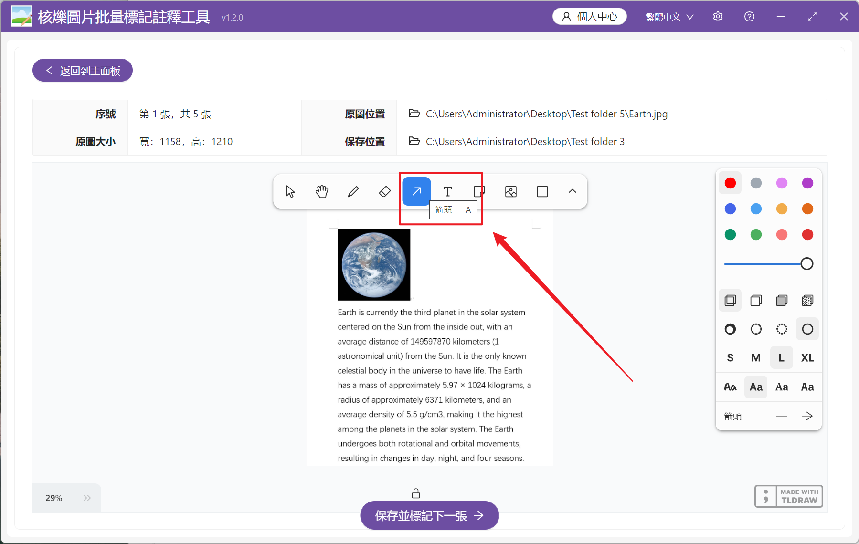Image resolution: width=859 pixels, height=544 pixels.
Task: Click the 29% zoom level button
Action: click(54, 498)
